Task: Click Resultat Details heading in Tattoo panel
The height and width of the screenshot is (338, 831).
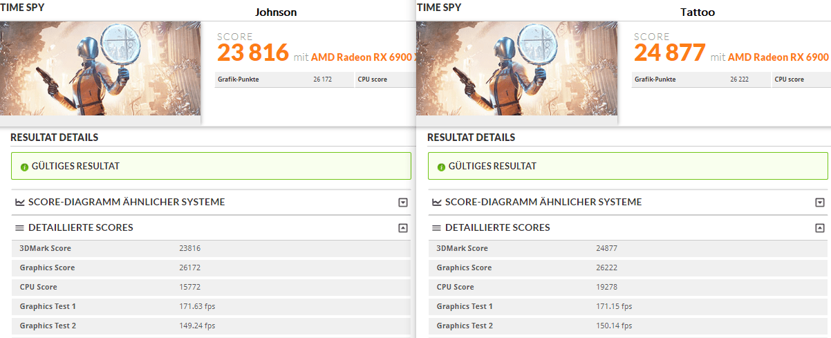Action: [471, 138]
